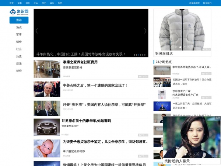This screenshot has width=221, height=166.
Task: Click the carousel headline 斗争白热化 caption
Action: pyautogui.click(x=81, y=54)
